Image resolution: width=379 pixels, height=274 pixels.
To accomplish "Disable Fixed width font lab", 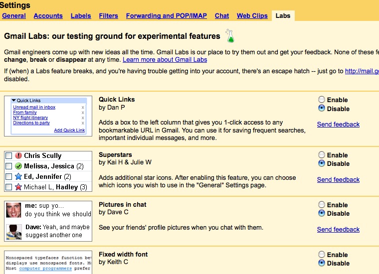I will coord(322,263).
